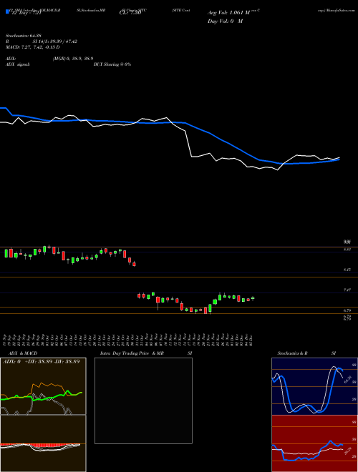Click the red MACD histogram bars

(x=40, y=445)
